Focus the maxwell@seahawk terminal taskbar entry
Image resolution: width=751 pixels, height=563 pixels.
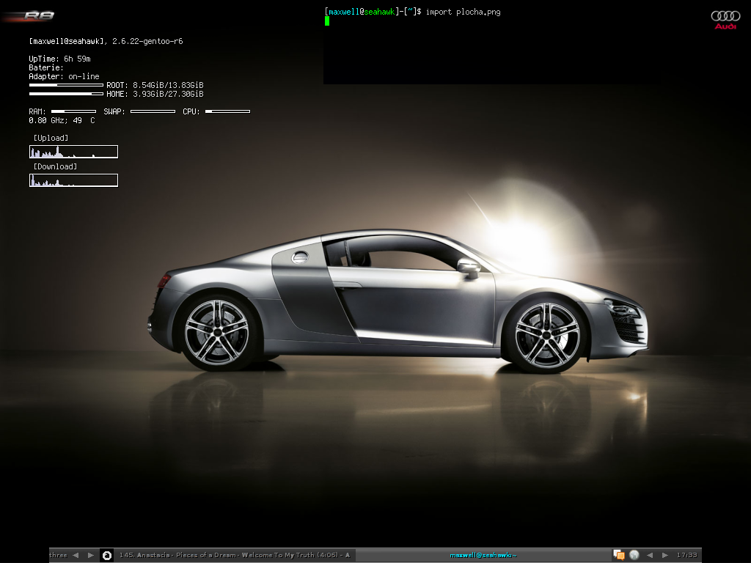coord(483,555)
